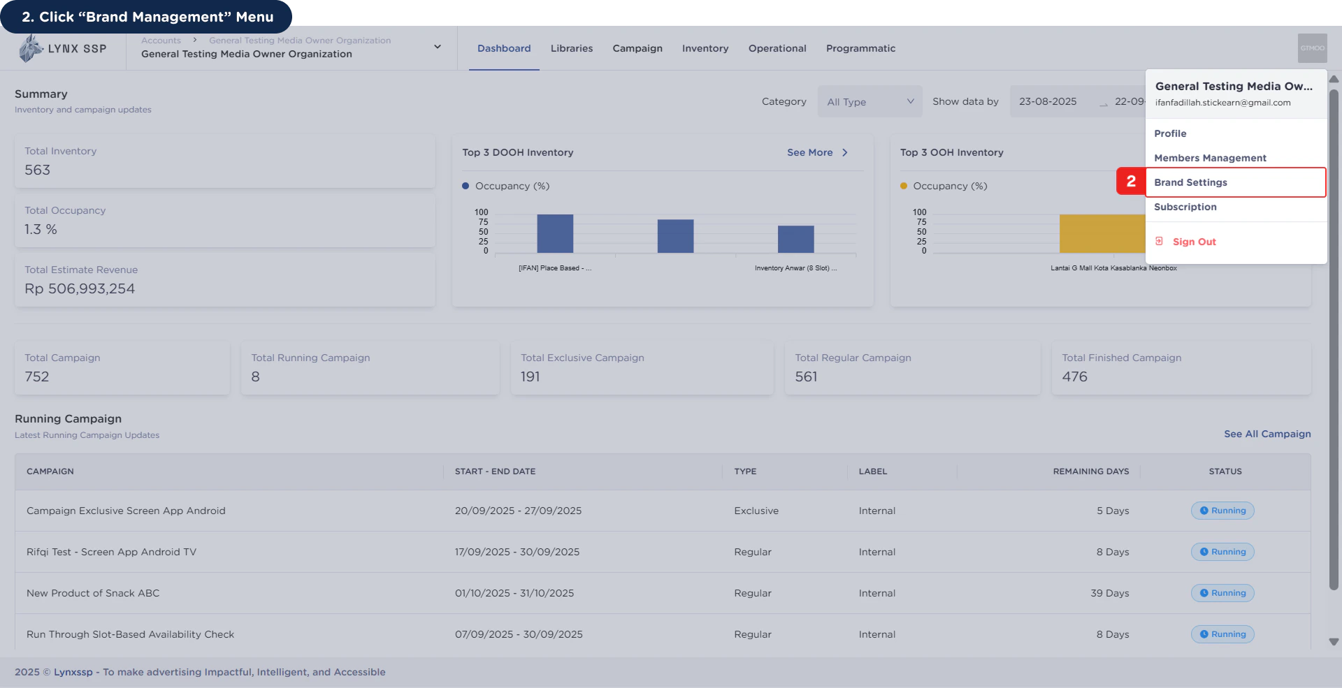Screen dimensions: 1342x688
Task: Go to the Campaign tab
Action: (x=637, y=48)
